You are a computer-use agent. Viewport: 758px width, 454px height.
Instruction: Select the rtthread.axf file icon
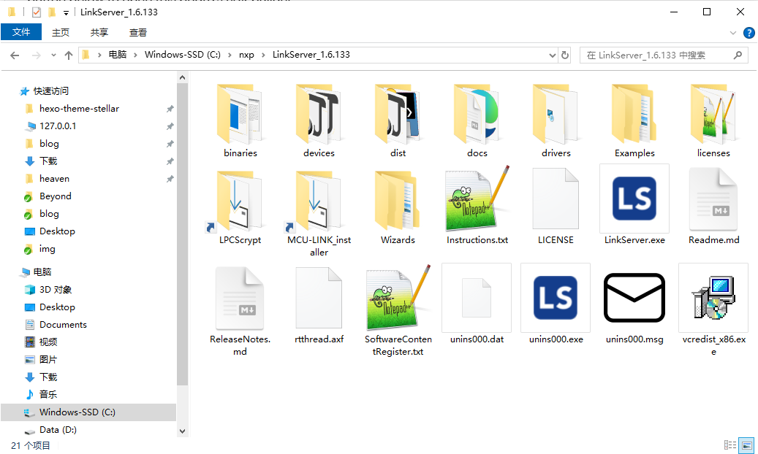(x=319, y=298)
